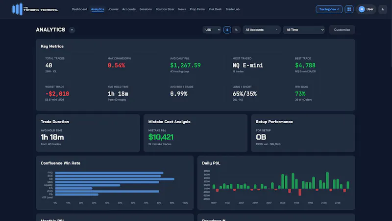Click The Trading Terminal logo
392x221 pixels.
coord(35,9)
